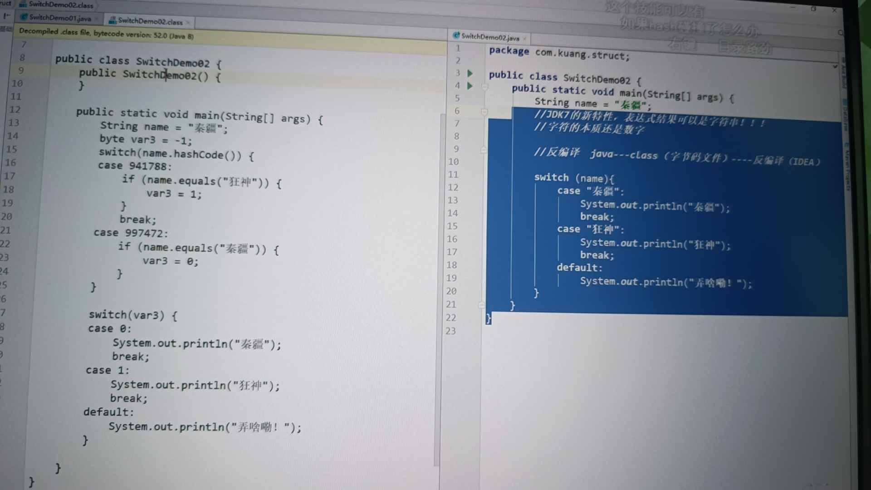Collapse the main method fold marker
The image size is (871, 490).
(484, 86)
